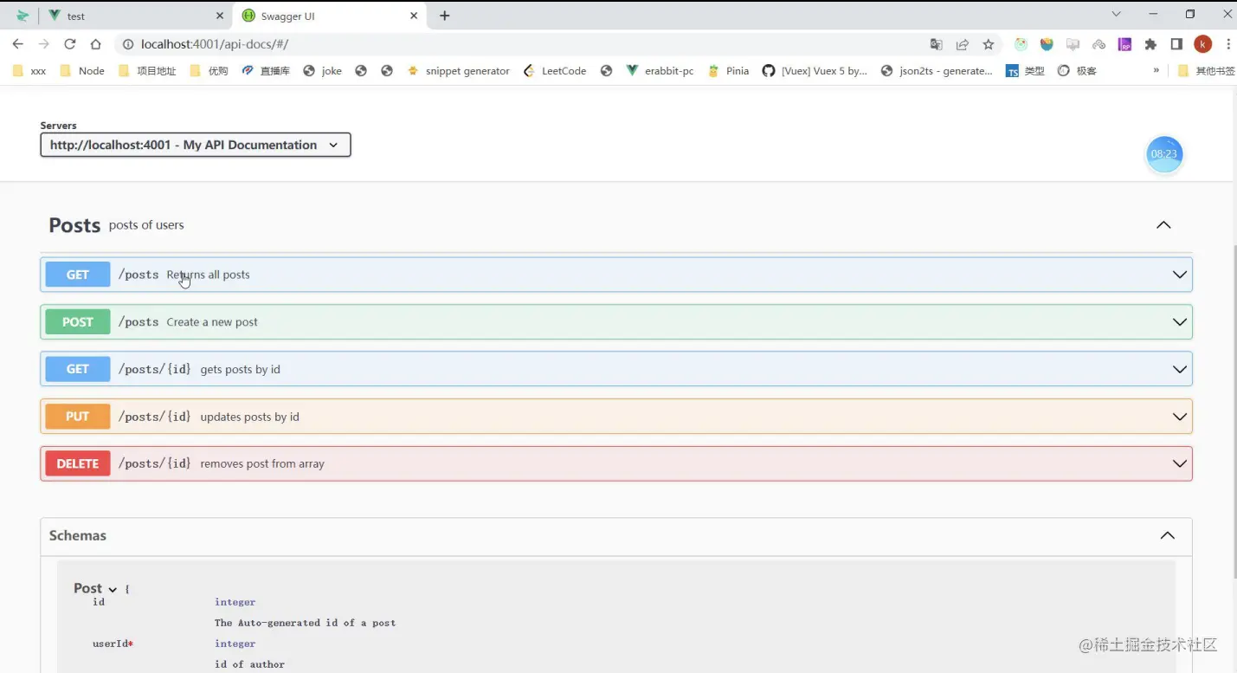Open the browser home page

[x=96, y=44]
